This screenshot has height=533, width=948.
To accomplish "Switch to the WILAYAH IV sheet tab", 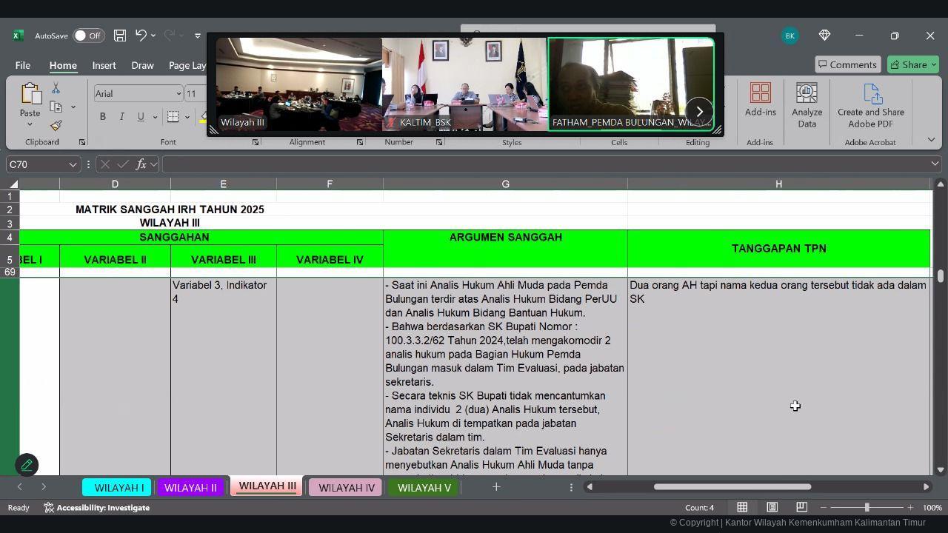I will coord(346,488).
